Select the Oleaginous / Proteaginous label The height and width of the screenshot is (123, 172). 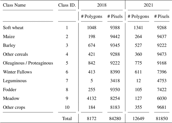click(28, 63)
